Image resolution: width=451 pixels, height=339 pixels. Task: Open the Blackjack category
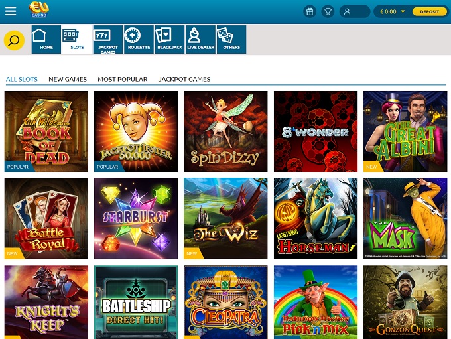169,39
